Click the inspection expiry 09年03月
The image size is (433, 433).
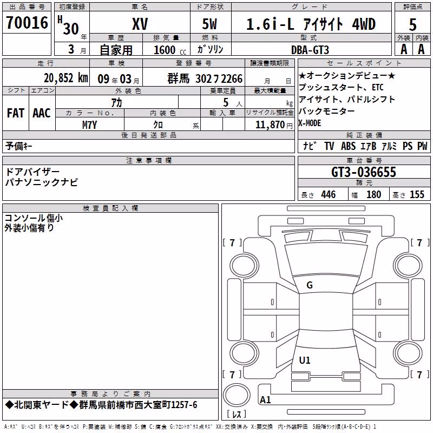[119, 79]
